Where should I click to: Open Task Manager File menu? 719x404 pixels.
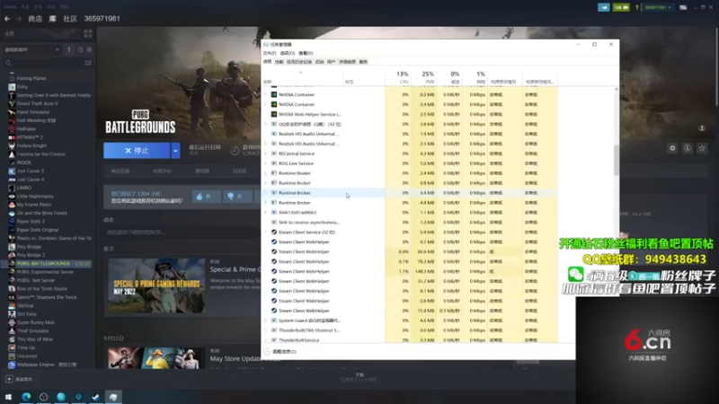[x=269, y=53]
